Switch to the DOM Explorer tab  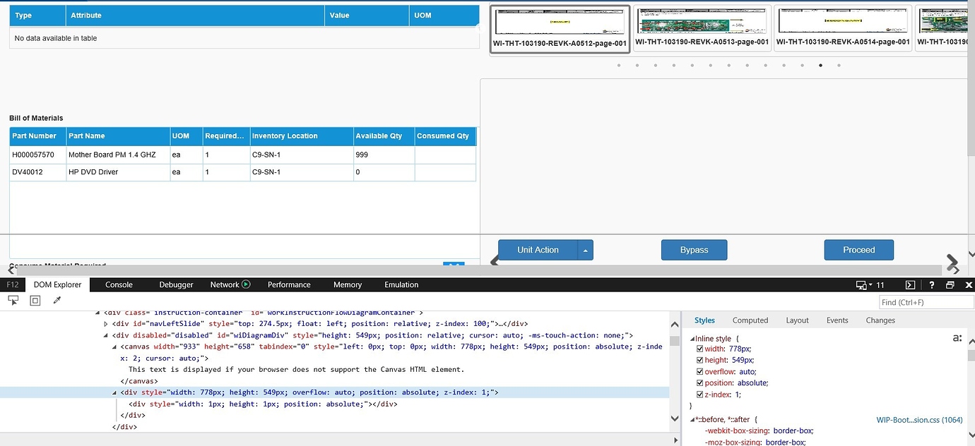point(58,284)
